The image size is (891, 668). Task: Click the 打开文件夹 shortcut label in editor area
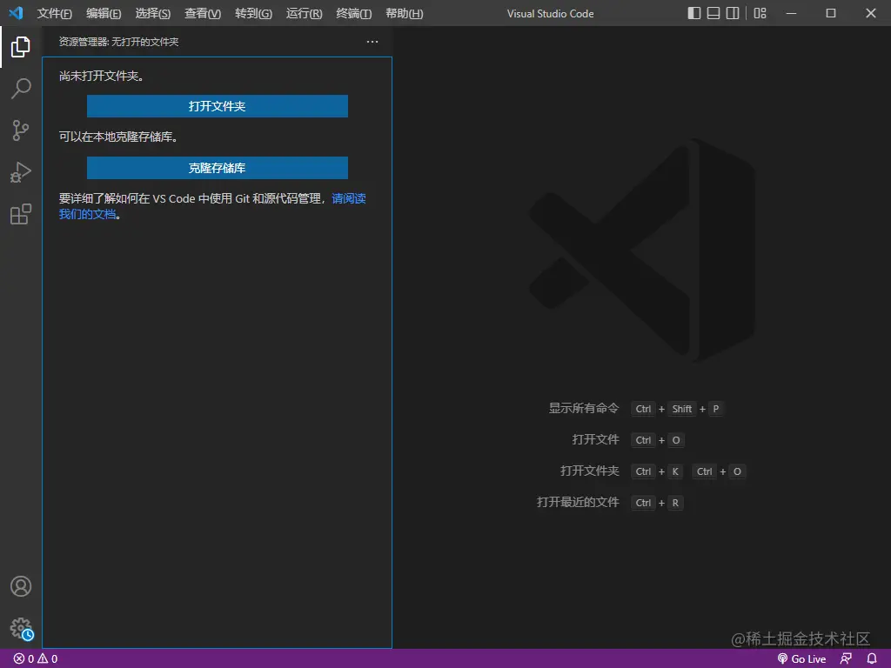[590, 471]
